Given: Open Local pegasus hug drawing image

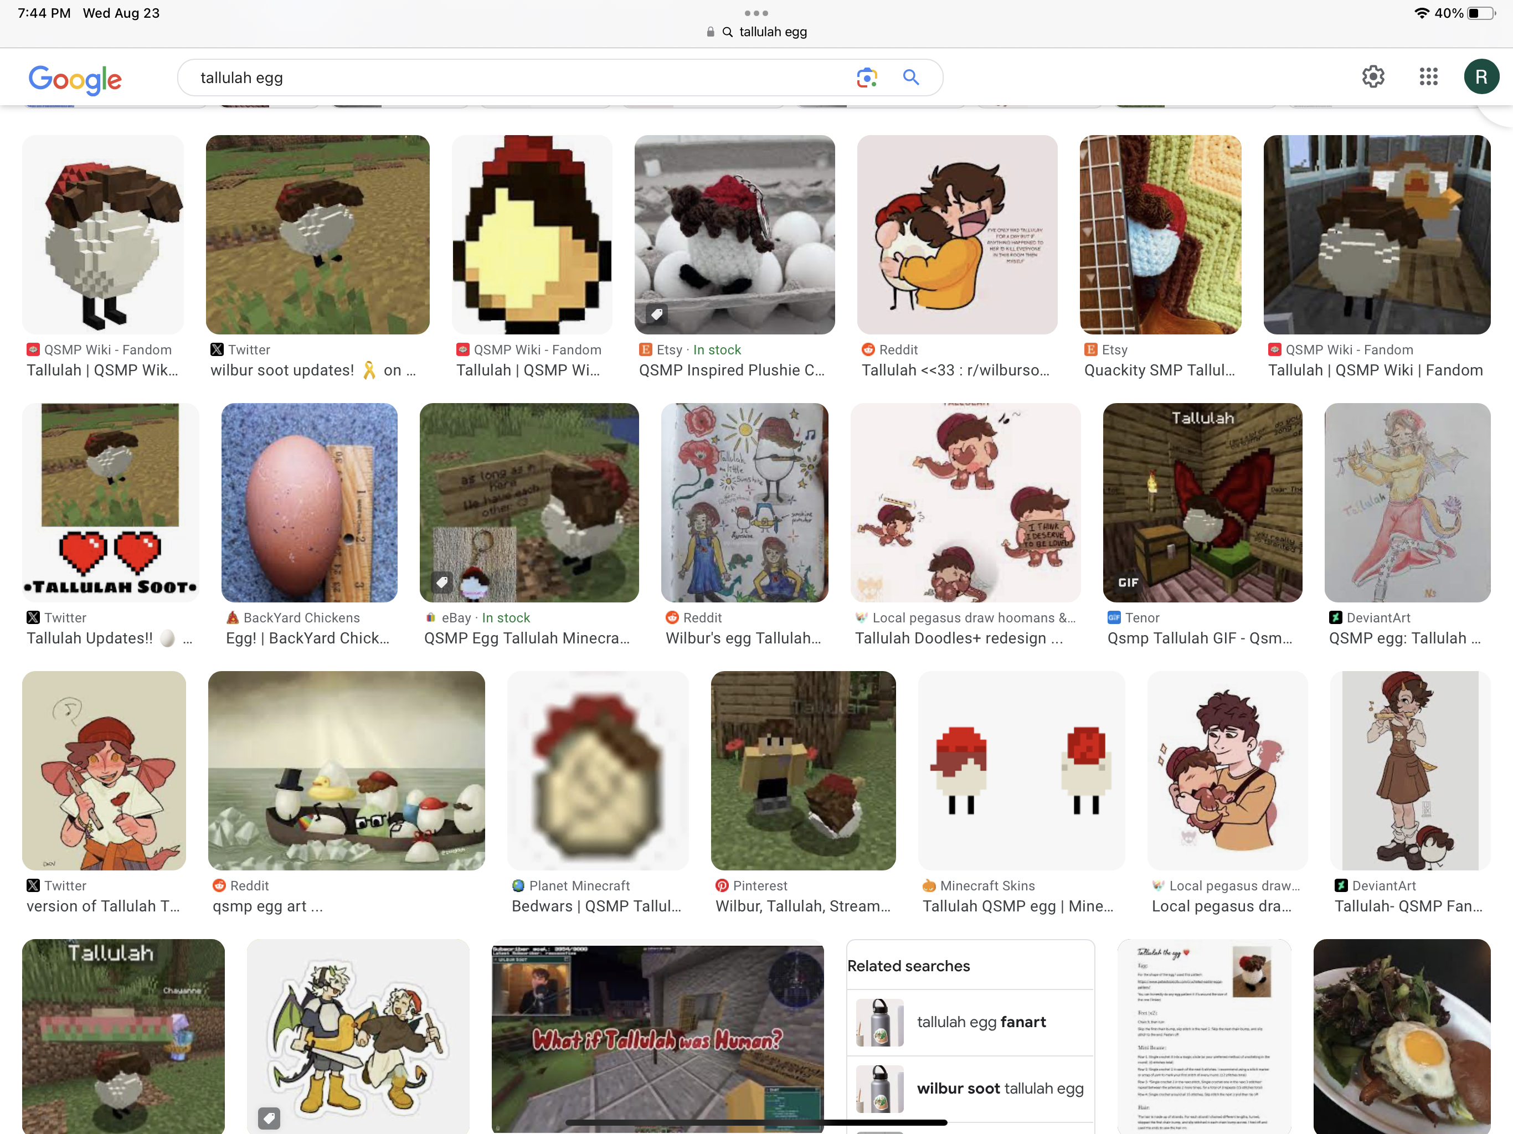Looking at the screenshot, I should pyautogui.click(x=1227, y=771).
